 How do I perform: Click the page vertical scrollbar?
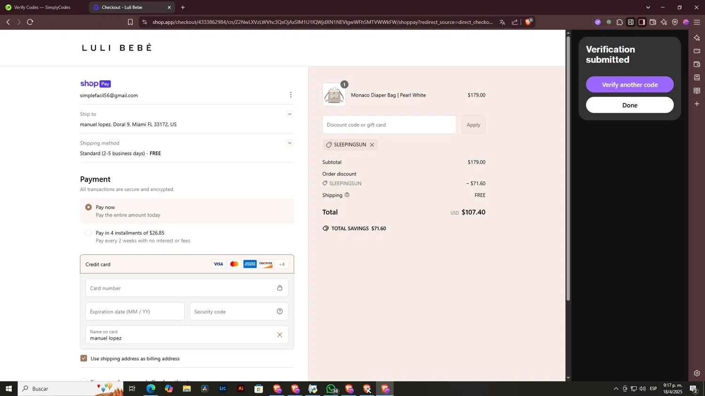pyautogui.click(x=568, y=168)
